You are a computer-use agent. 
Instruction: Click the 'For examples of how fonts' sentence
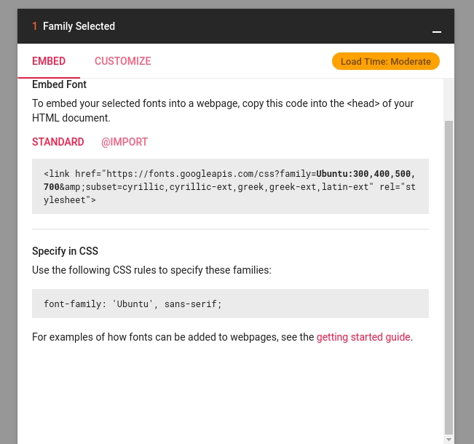pyautogui.click(x=173, y=337)
